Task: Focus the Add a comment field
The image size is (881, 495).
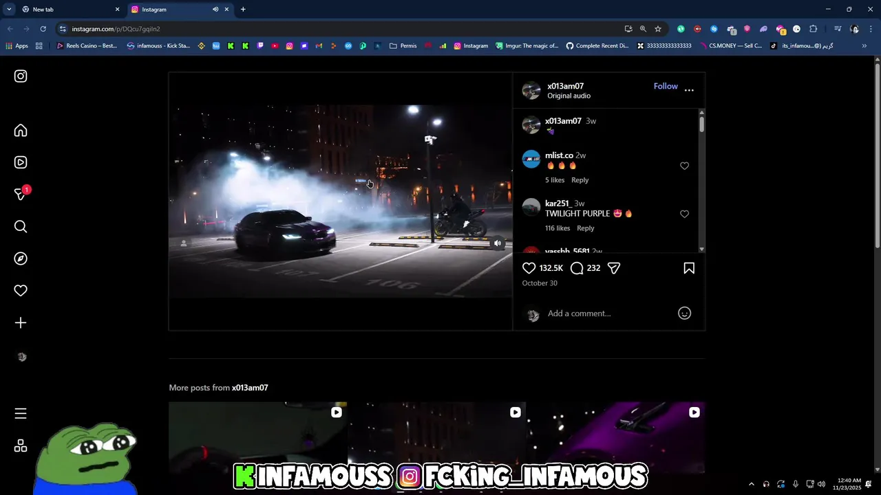Action: pyautogui.click(x=608, y=313)
